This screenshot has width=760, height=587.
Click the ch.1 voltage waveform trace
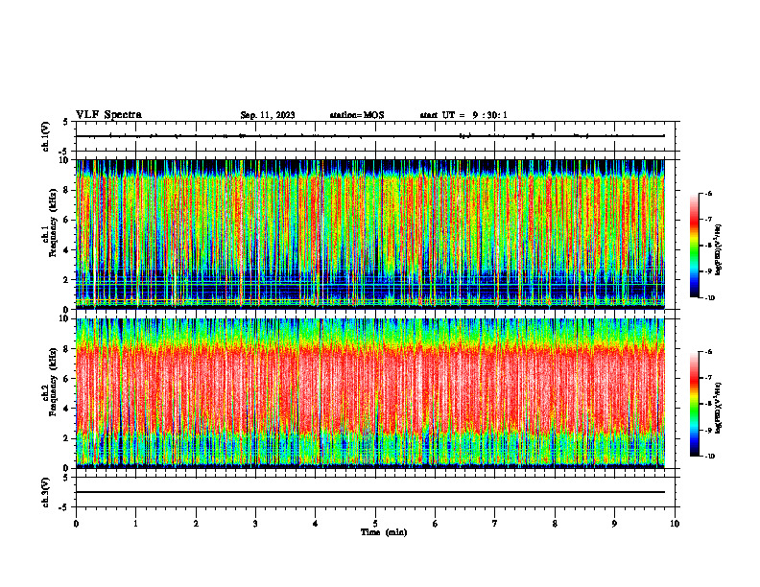click(x=370, y=136)
